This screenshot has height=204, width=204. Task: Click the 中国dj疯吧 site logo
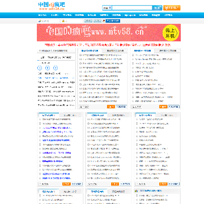pyautogui.click(x=52, y=6)
